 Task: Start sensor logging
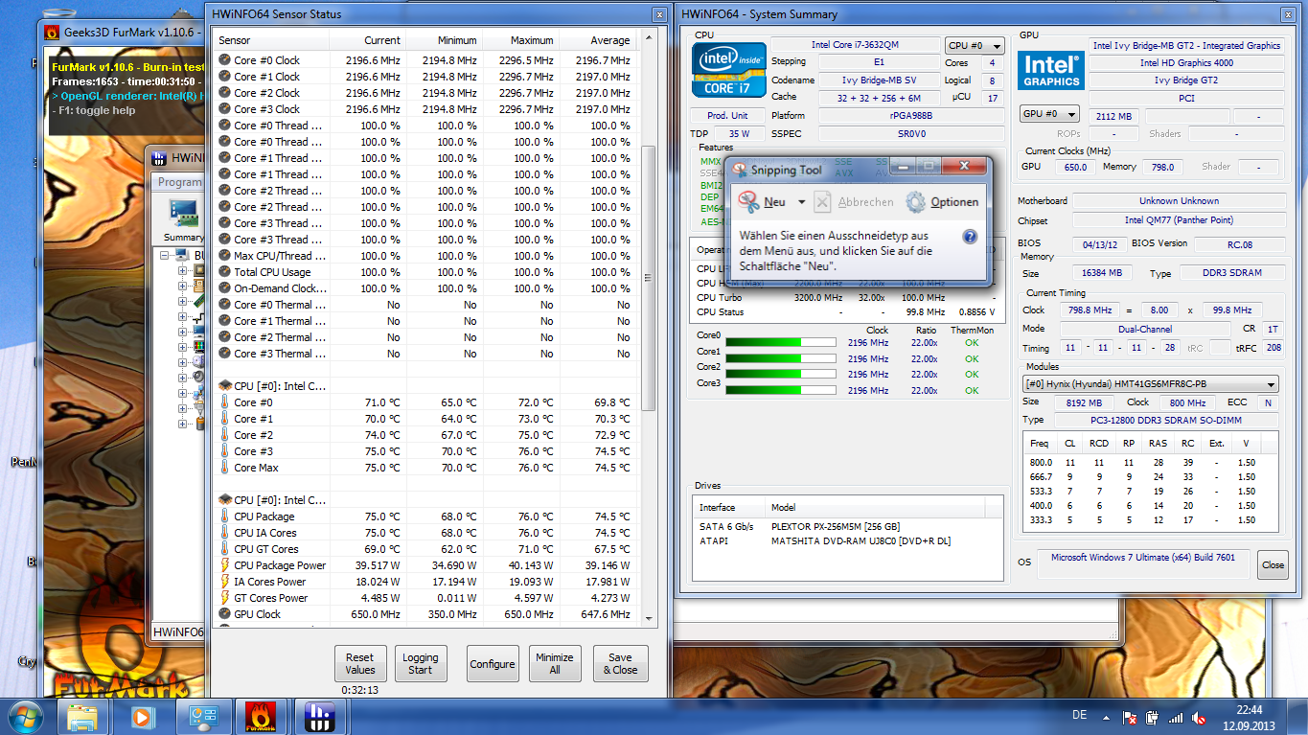[x=420, y=663]
